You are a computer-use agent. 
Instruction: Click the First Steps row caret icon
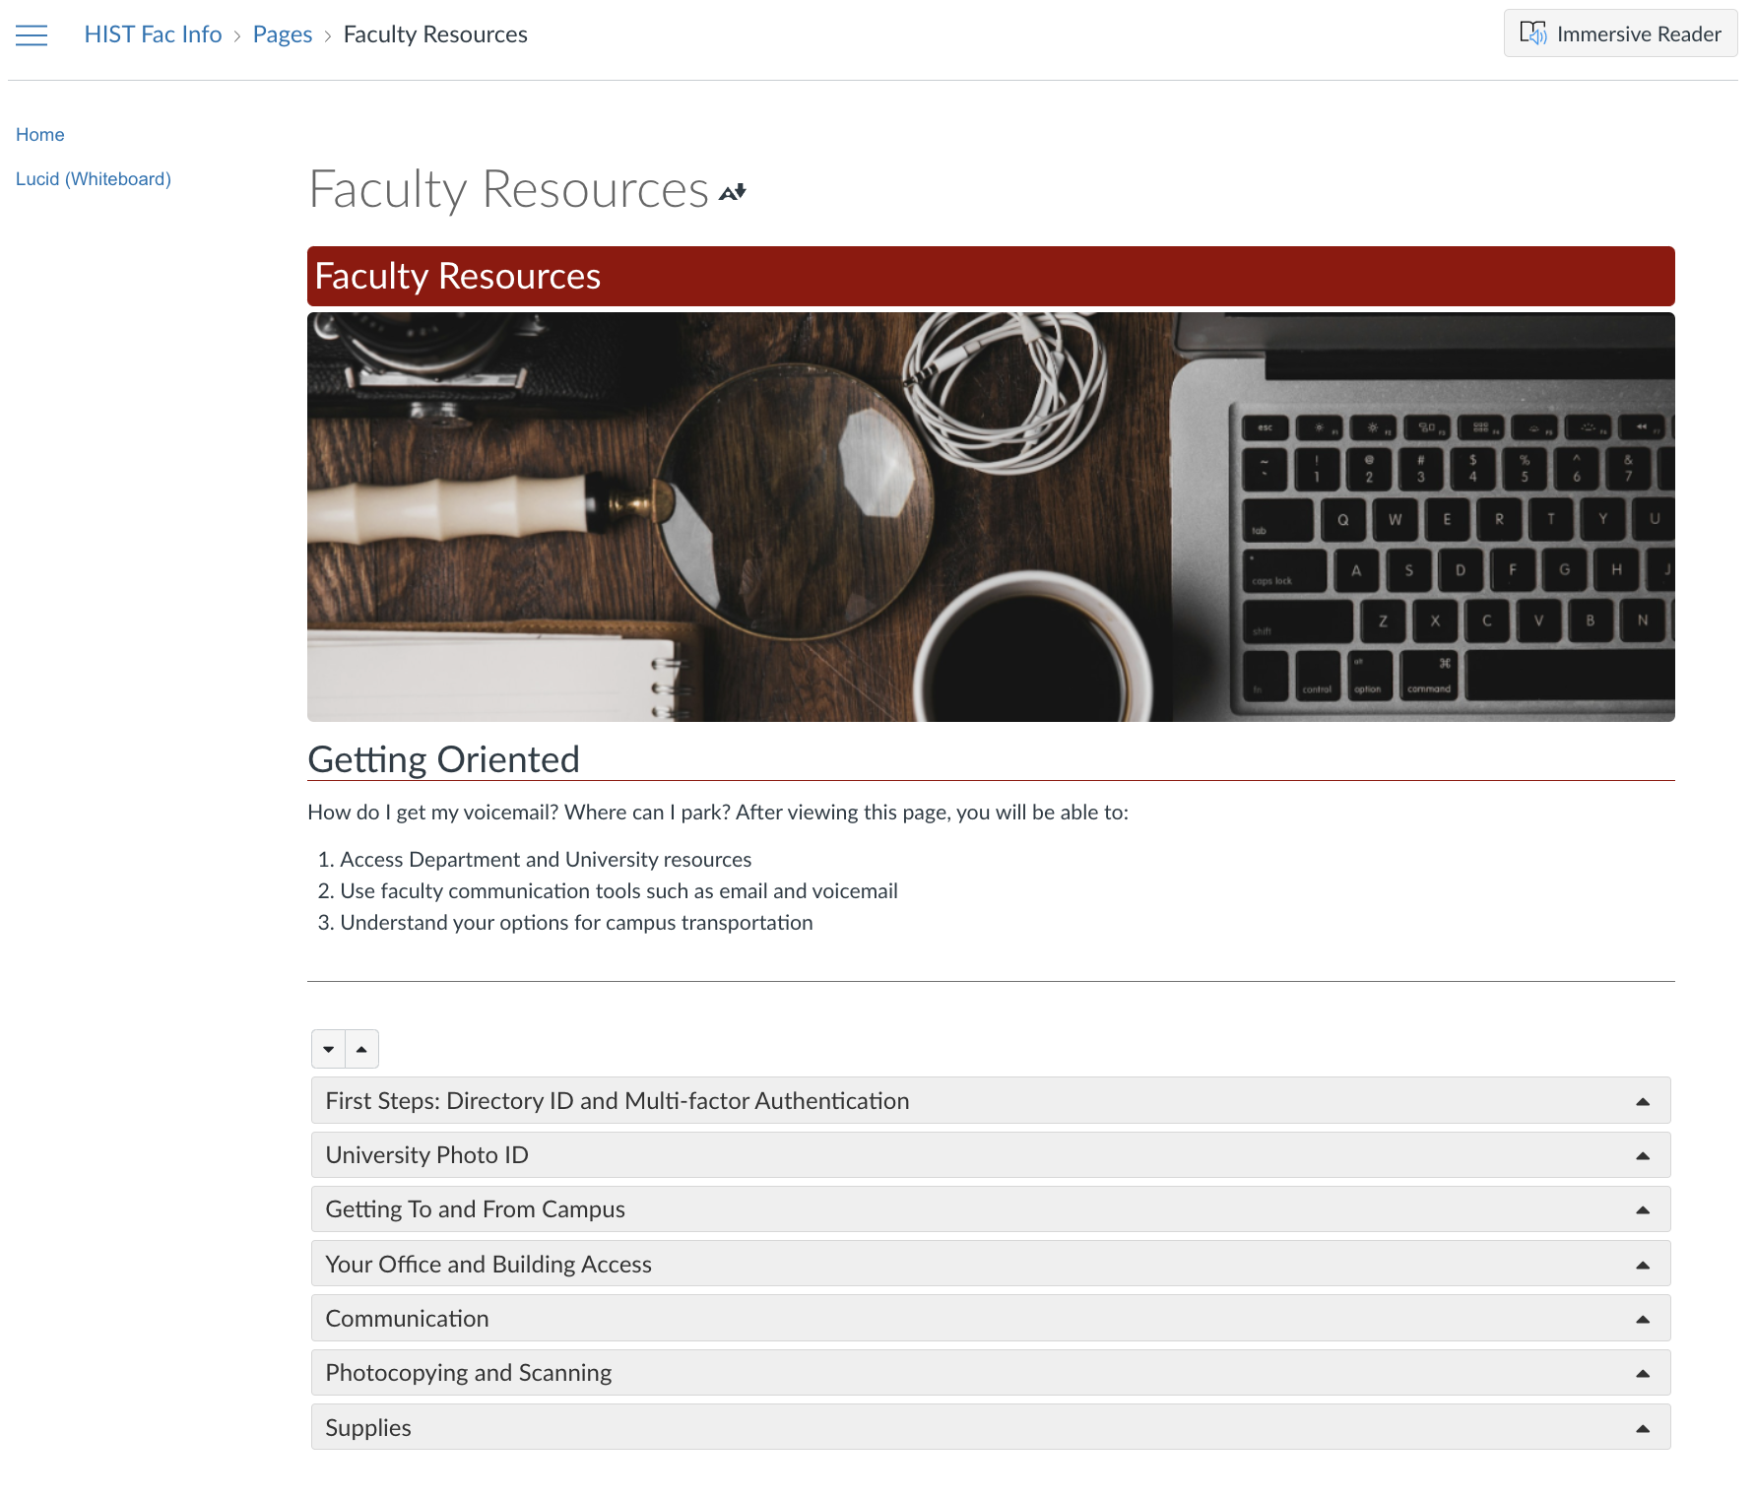coord(1643,1102)
